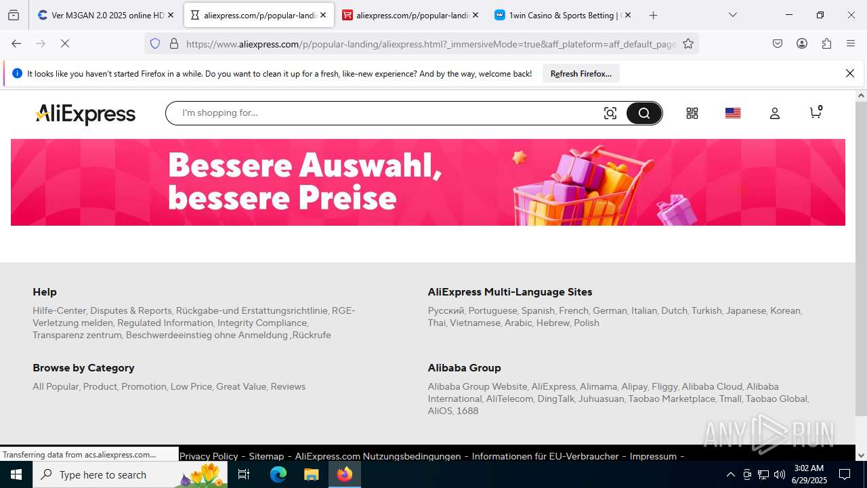Image resolution: width=867 pixels, height=488 pixels.
Task: Go back to the previous page
Action: (16, 43)
